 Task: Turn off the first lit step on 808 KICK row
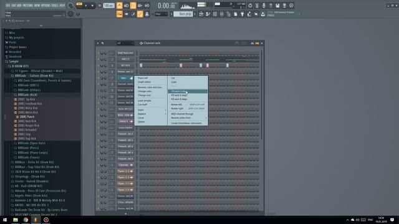(x=141, y=65)
